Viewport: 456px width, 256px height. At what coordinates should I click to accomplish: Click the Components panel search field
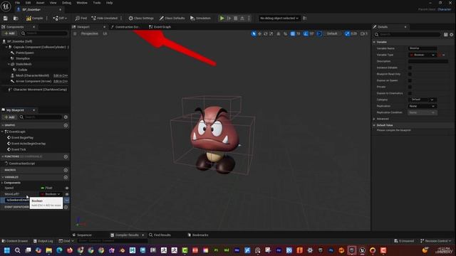click(45, 33)
